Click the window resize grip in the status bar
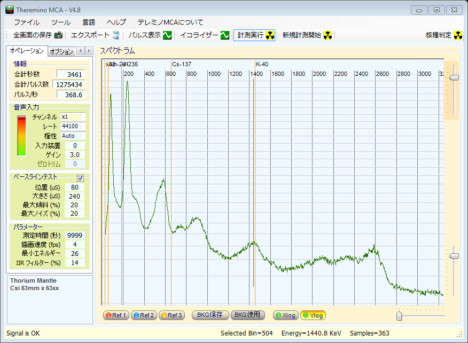468x343 pixels. [459, 335]
